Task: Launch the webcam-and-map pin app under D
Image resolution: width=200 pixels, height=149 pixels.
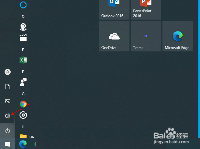Action: [23, 27]
